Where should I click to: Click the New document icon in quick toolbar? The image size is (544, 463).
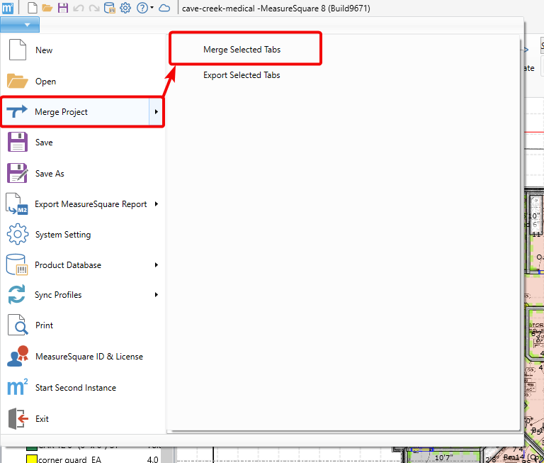pos(33,8)
